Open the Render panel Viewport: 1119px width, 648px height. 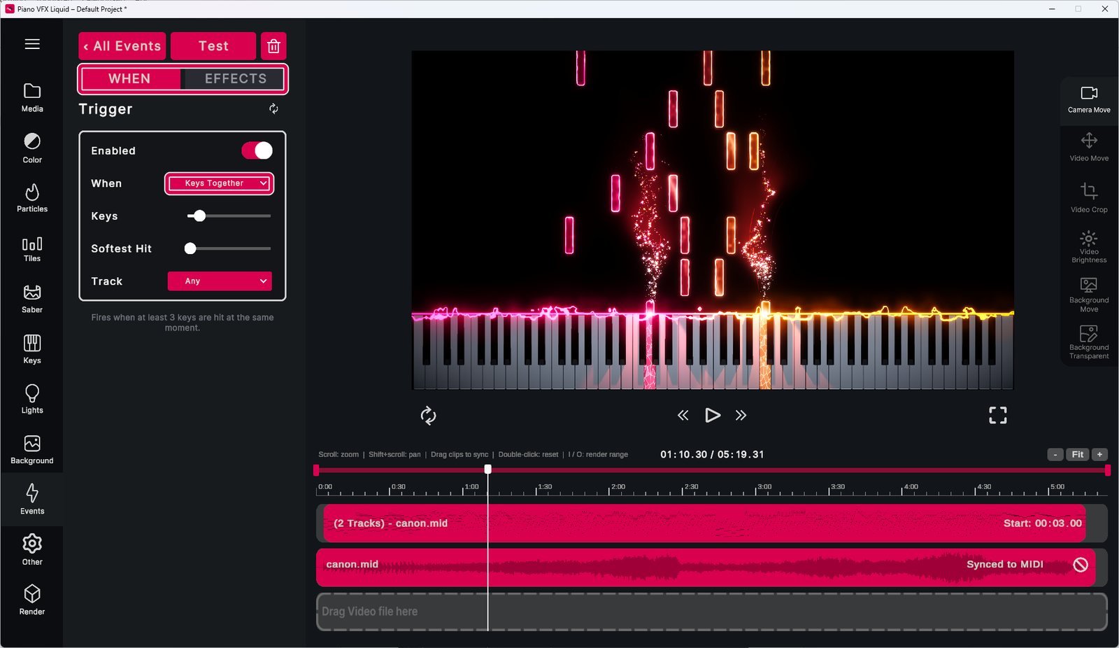pyautogui.click(x=32, y=600)
